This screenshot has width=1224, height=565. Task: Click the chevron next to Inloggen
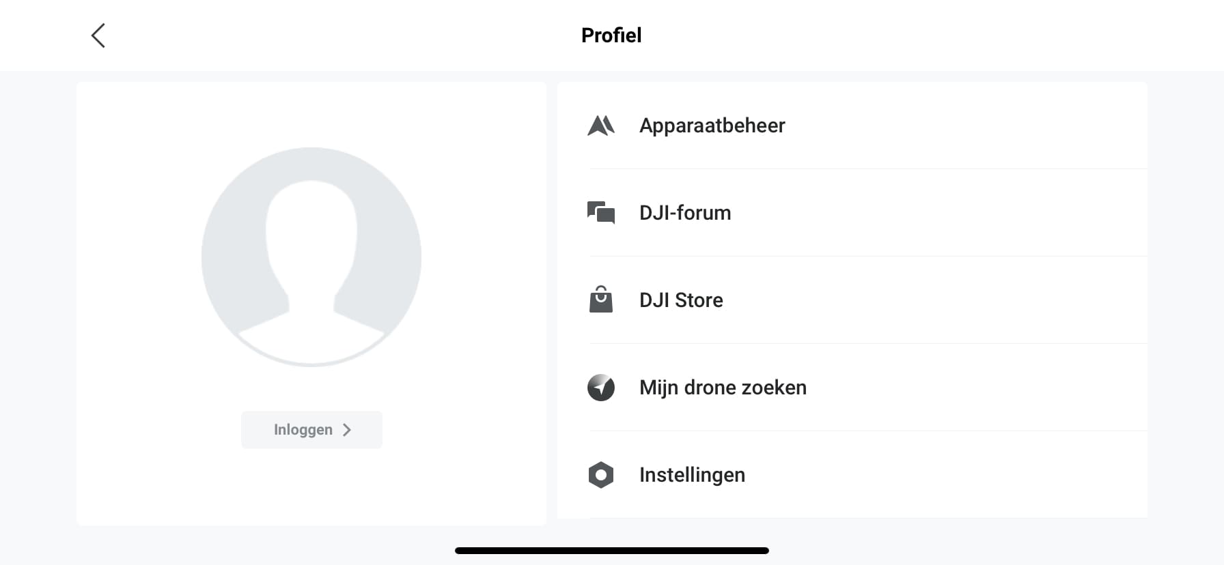click(x=347, y=430)
